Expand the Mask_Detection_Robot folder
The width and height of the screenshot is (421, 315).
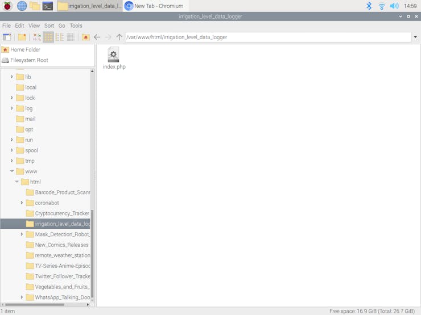[22, 234]
